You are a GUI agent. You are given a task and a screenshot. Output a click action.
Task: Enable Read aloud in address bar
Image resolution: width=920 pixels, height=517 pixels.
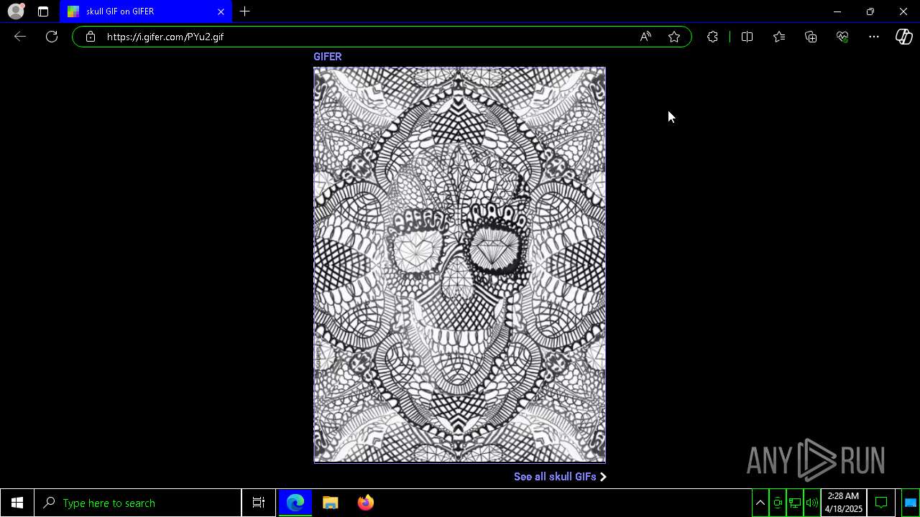pos(645,37)
